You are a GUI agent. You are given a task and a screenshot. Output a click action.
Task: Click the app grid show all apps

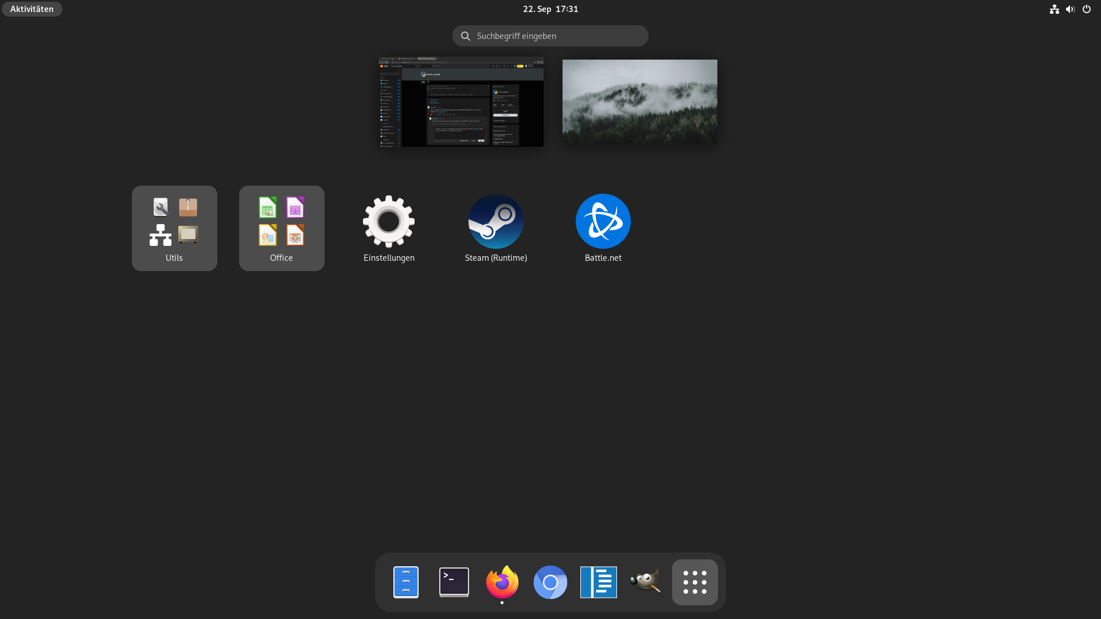click(x=694, y=582)
